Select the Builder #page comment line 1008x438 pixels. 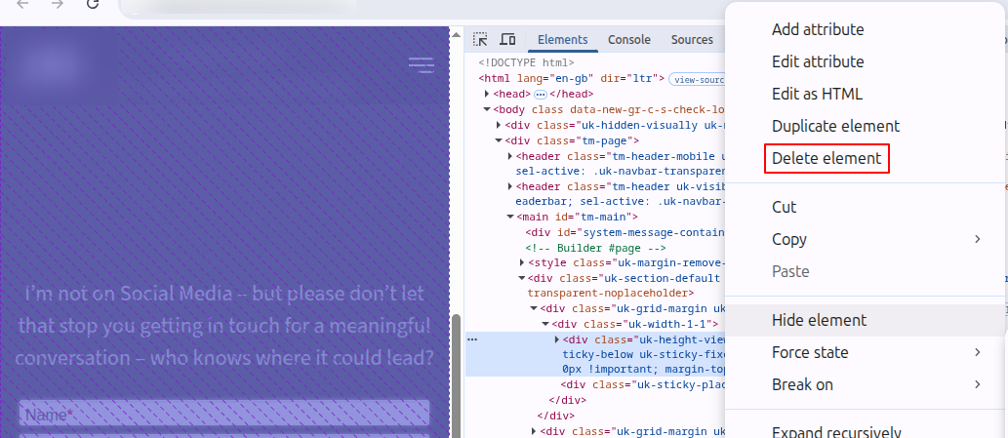point(595,248)
